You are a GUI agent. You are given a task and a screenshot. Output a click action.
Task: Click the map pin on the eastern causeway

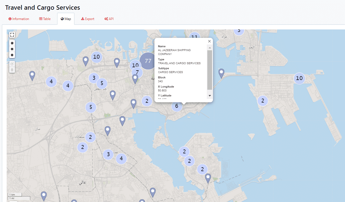coord(221,73)
